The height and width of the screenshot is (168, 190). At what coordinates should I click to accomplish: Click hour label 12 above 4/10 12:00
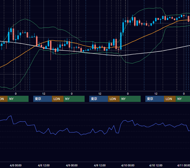tap(156, 94)
